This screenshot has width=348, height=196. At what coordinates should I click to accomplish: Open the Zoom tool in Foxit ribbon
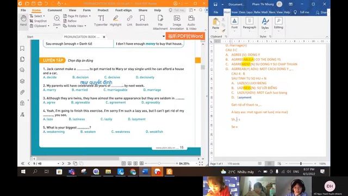[x=57, y=21]
